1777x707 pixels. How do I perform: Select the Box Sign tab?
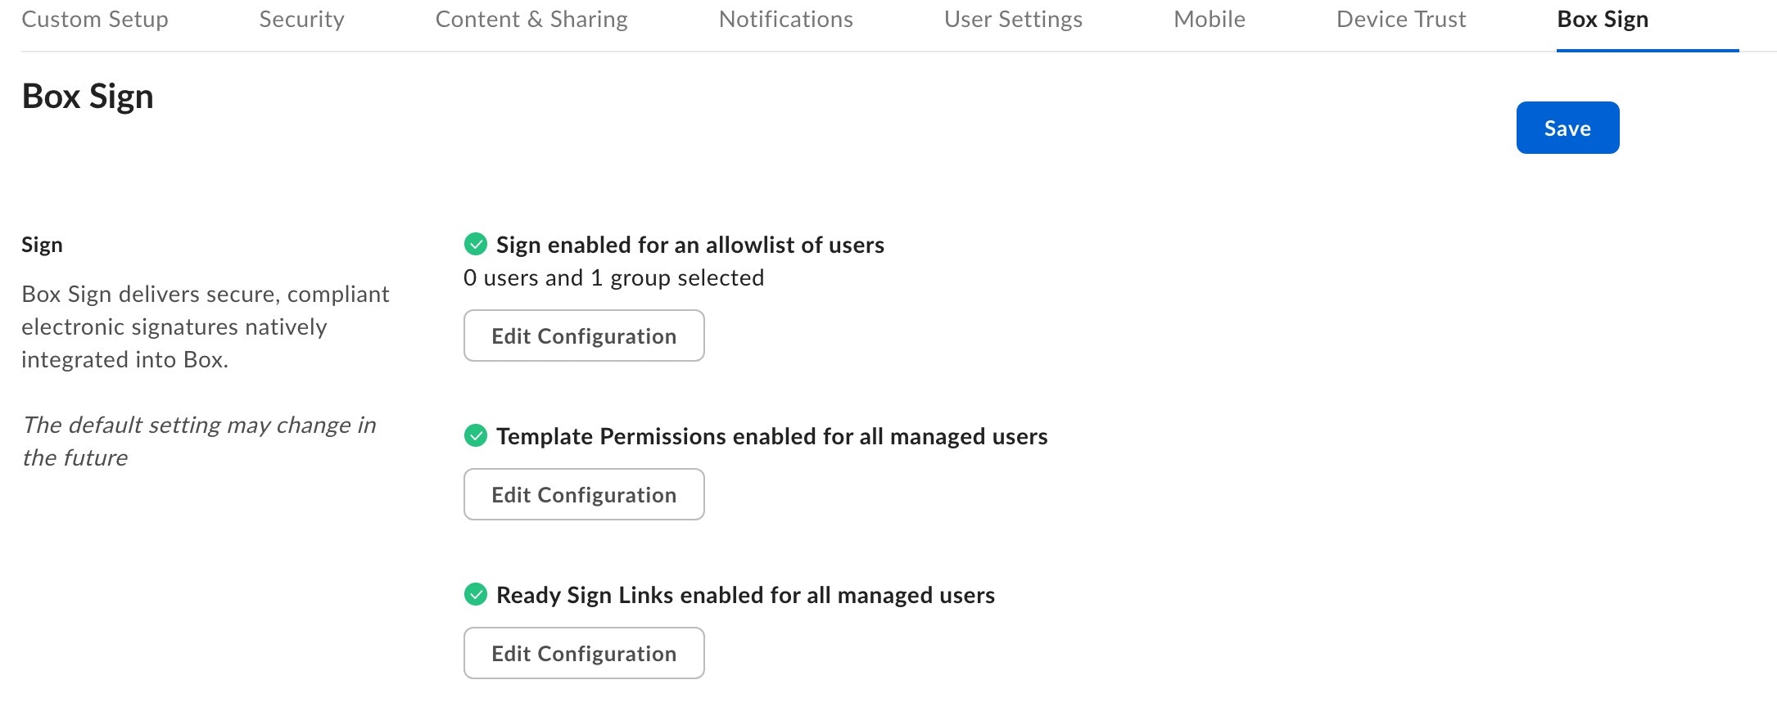tap(1602, 19)
